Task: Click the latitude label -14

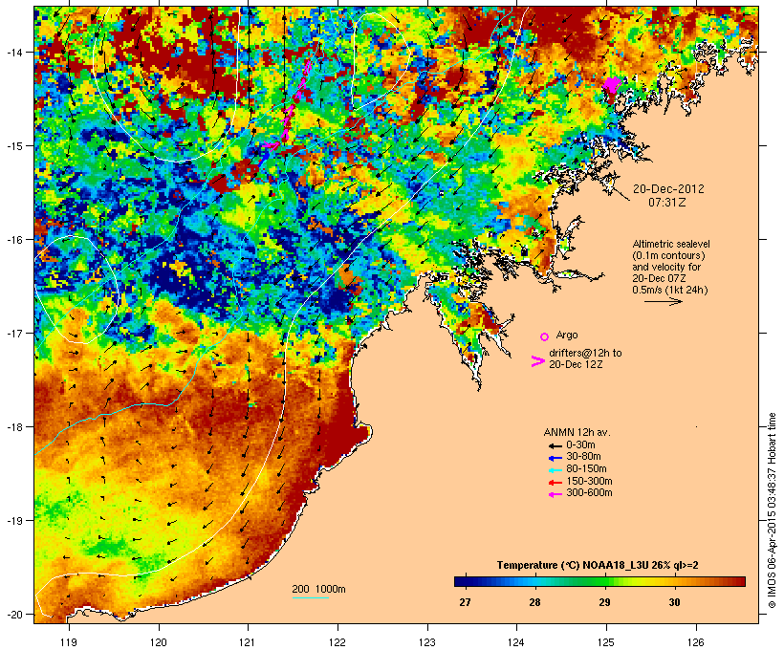Action: coord(14,52)
